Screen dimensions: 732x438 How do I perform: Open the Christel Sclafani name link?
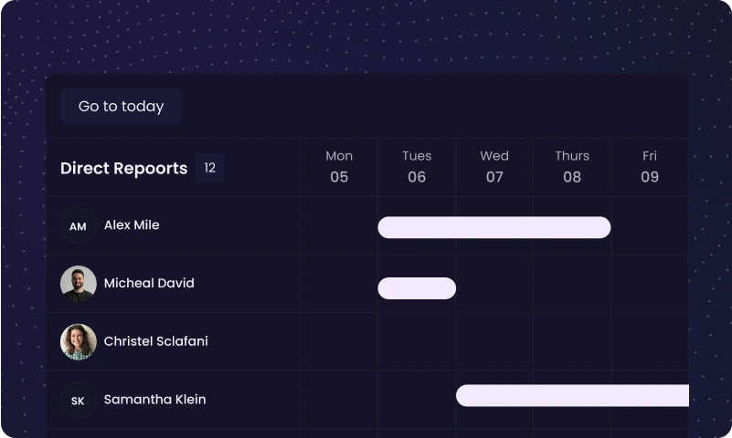pyautogui.click(x=156, y=341)
